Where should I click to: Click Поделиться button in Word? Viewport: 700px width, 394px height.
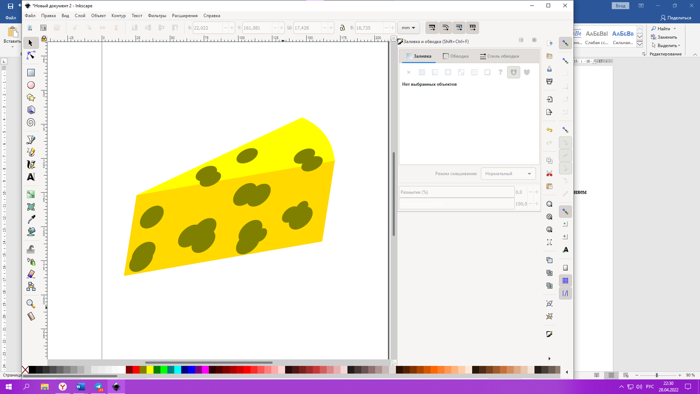[676, 18]
